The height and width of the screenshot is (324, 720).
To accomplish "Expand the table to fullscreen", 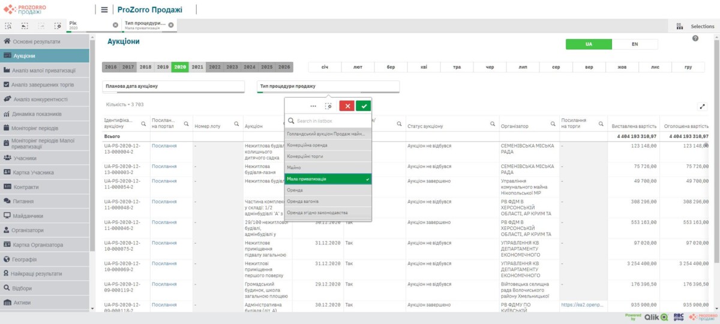I will point(703,107).
